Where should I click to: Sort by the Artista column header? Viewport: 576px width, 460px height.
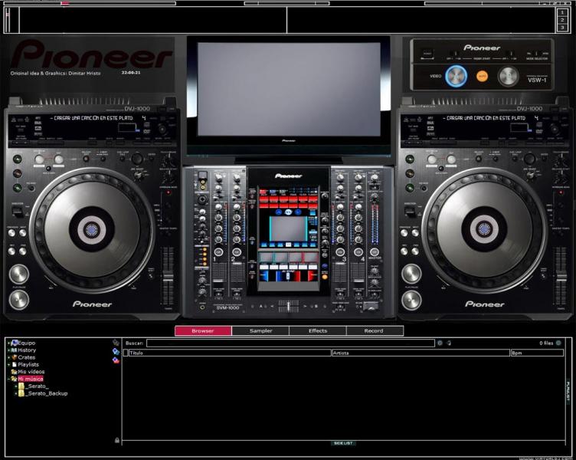tap(421, 353)
